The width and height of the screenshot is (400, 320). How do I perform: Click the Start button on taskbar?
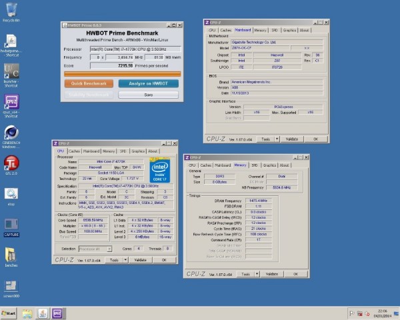pos(9,313)
